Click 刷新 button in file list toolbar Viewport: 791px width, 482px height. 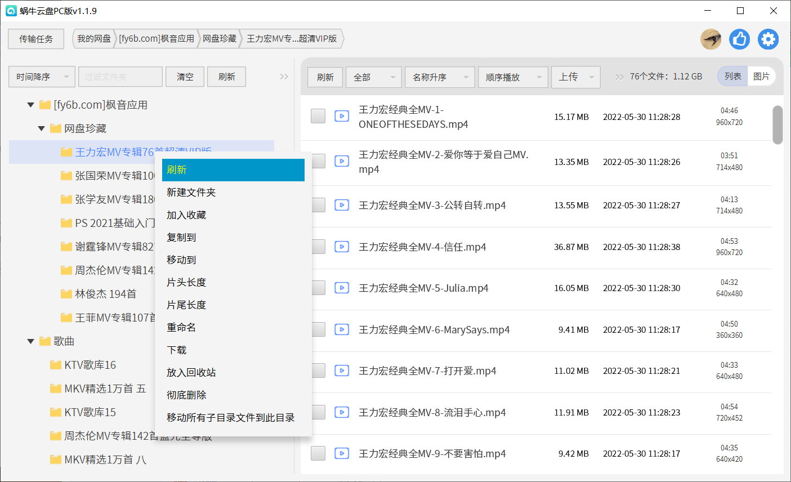pyautogui.click(x=325, y=77)
